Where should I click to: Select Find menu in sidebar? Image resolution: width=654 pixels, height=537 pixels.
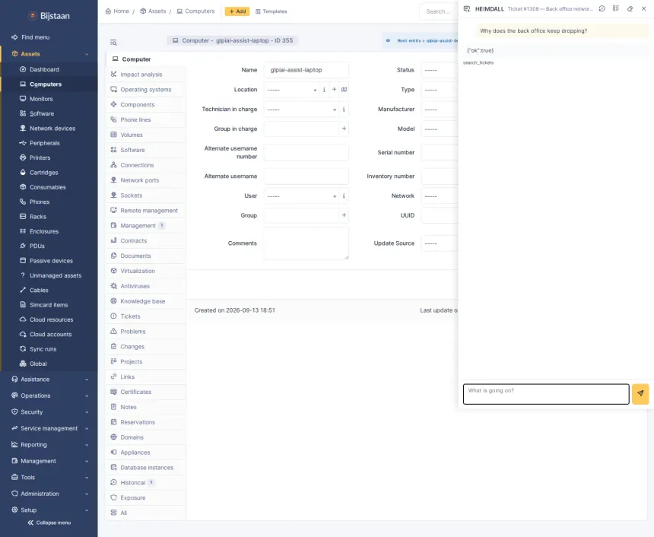49,37
